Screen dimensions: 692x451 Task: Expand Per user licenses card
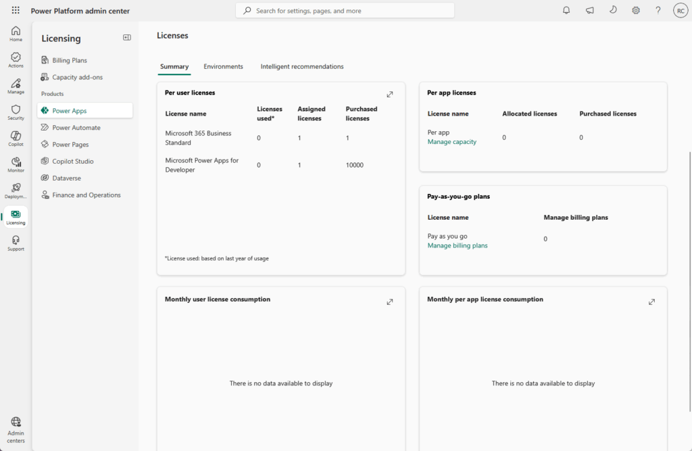click(390, 94)
